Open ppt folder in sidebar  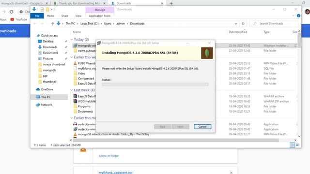(x=45, y=76)
